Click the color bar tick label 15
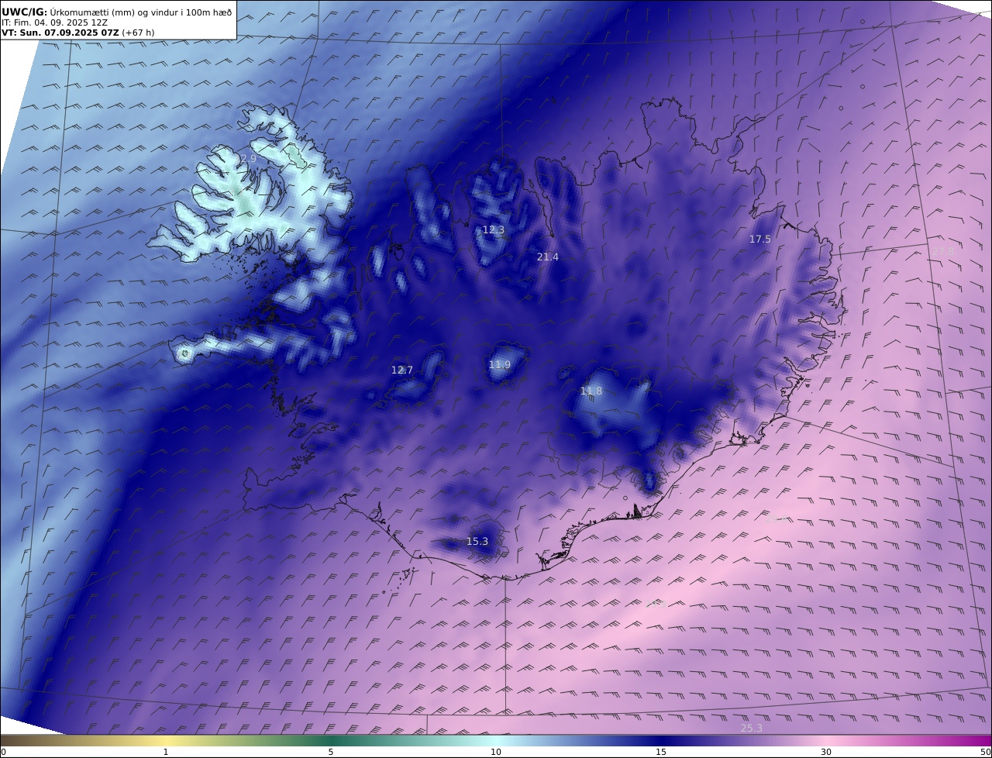Viewport: 992px width, 758px height. (x=661, y=752)
